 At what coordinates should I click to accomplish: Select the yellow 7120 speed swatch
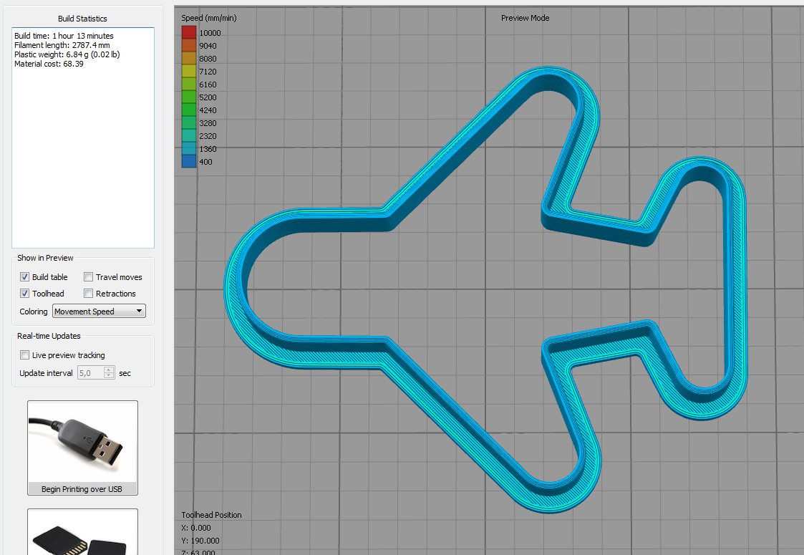[189, 72]
